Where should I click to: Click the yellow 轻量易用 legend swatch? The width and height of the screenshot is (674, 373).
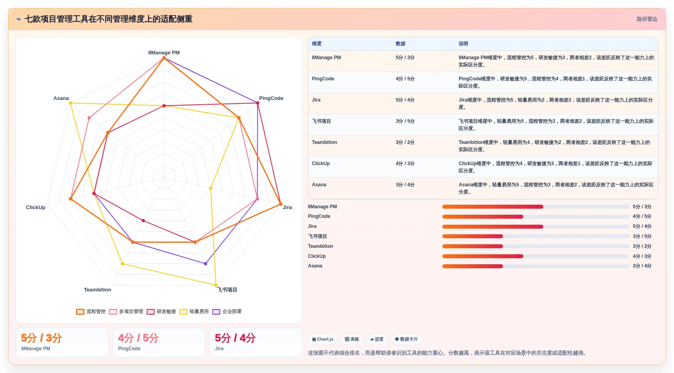pos(183,312)
